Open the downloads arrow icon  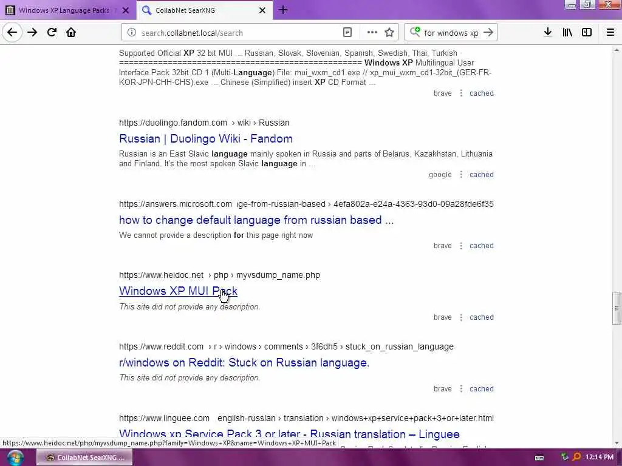point(548,33)
